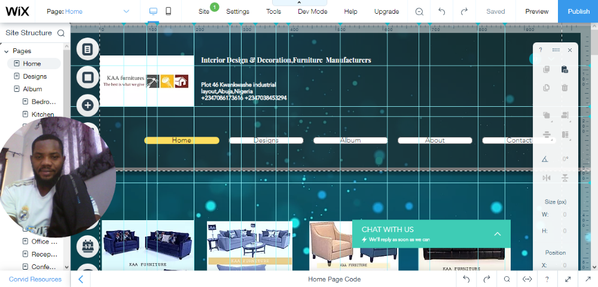Close the editor toolbar panel
The height and width of the screenshot is (287, 598).
570,50
